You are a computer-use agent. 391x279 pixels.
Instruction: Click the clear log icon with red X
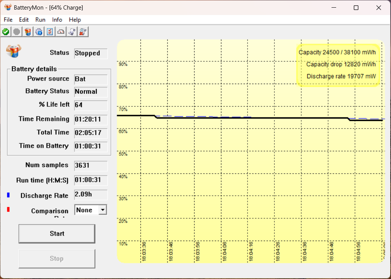[x=83, y=32]
